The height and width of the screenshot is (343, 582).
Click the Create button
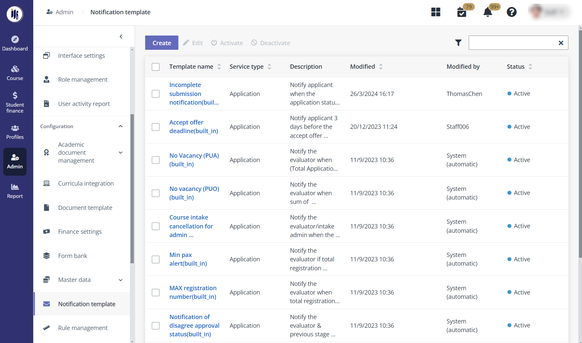coord(162,43)
